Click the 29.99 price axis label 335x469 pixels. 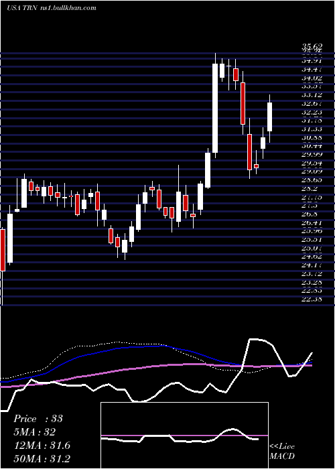click(312, 154)
